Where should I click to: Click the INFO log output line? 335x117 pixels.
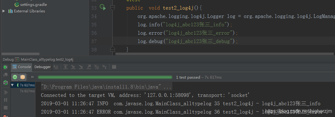[180, 104]
